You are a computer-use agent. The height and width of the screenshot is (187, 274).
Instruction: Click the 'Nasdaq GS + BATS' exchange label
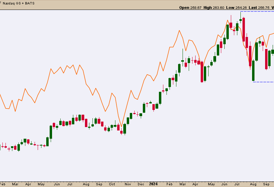pyautogui.click(x=18, y=3)
